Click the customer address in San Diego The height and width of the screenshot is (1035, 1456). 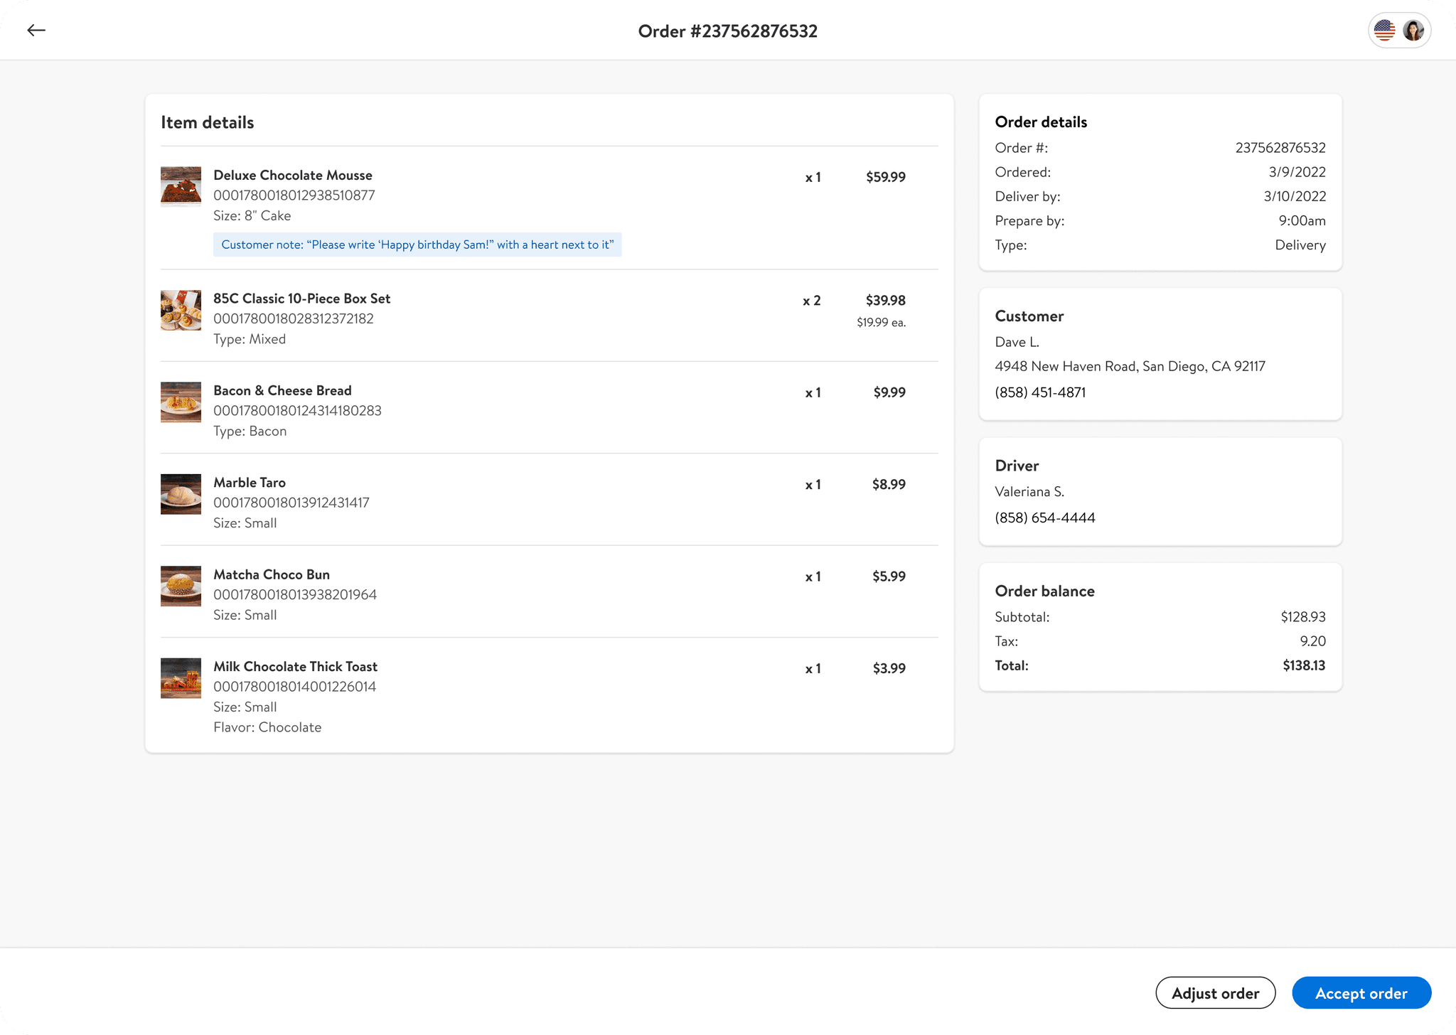coord(1130,366)
